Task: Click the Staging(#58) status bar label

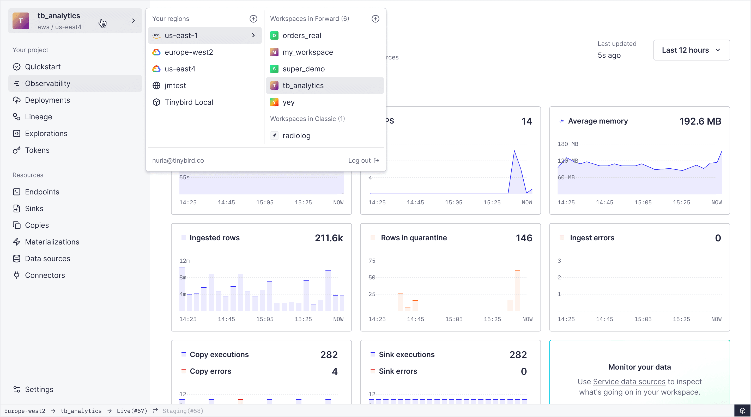Action: coord(183,410)
